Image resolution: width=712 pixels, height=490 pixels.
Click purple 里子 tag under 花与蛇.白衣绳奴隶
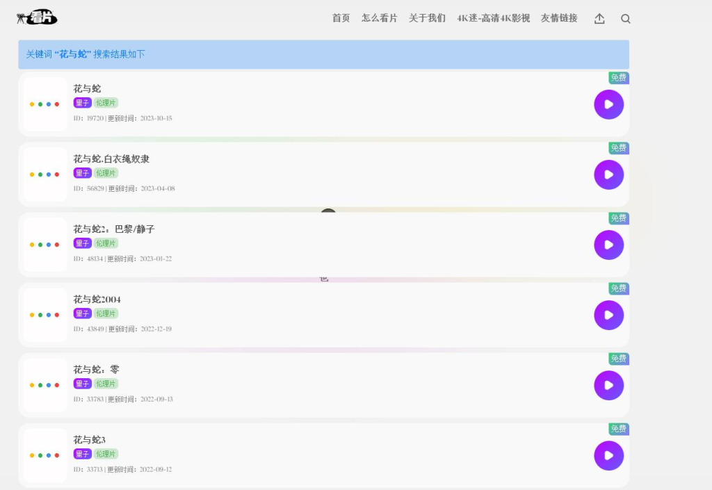coord(82,173)
